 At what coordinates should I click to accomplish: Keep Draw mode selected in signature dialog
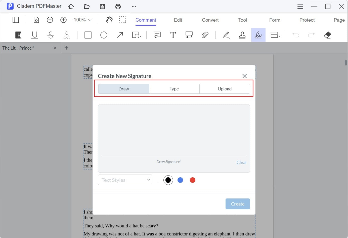pos(123,89)
